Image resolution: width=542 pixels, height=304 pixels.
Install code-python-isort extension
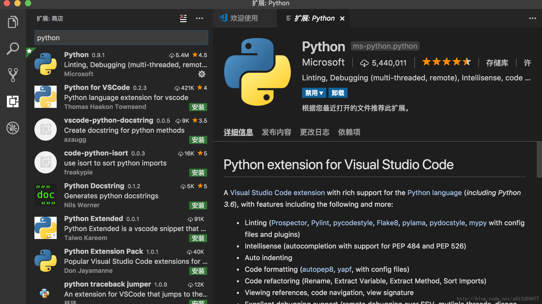tap(198, 173)
